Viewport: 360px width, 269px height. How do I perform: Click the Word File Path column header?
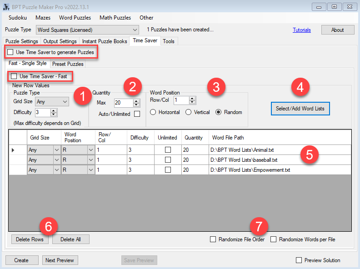280,138
